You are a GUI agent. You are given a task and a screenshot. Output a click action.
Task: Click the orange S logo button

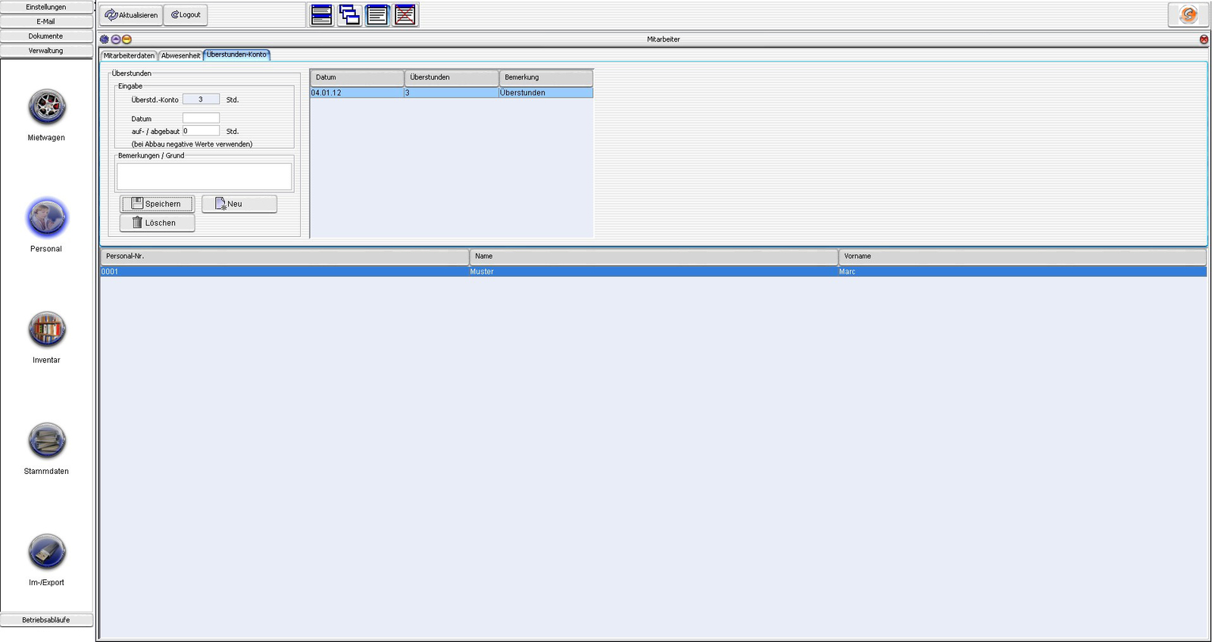pyautogui.click(x=1188, y=14)
